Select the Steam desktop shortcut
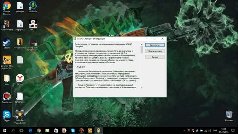The height and width of the screenshot is (134, 238). pyautogui.click(x=7, y=44)
